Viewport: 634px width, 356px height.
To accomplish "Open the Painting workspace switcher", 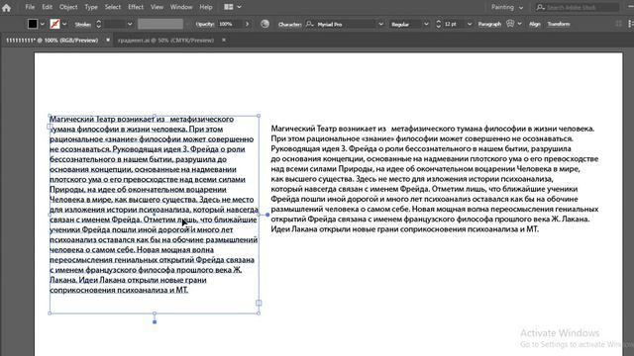I will coord(507,7).
